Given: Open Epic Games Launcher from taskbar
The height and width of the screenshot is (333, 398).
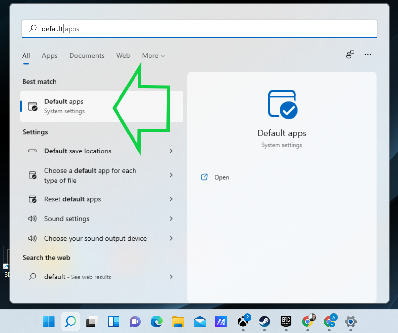Looking at the screenshot, I should 286,322.
